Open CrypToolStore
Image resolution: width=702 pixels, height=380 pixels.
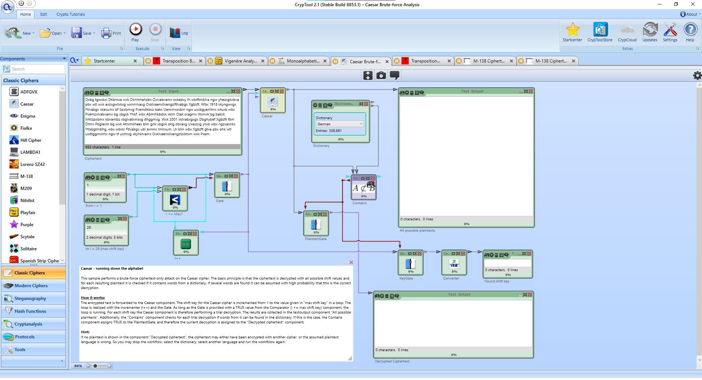click(x=600, y=32)
